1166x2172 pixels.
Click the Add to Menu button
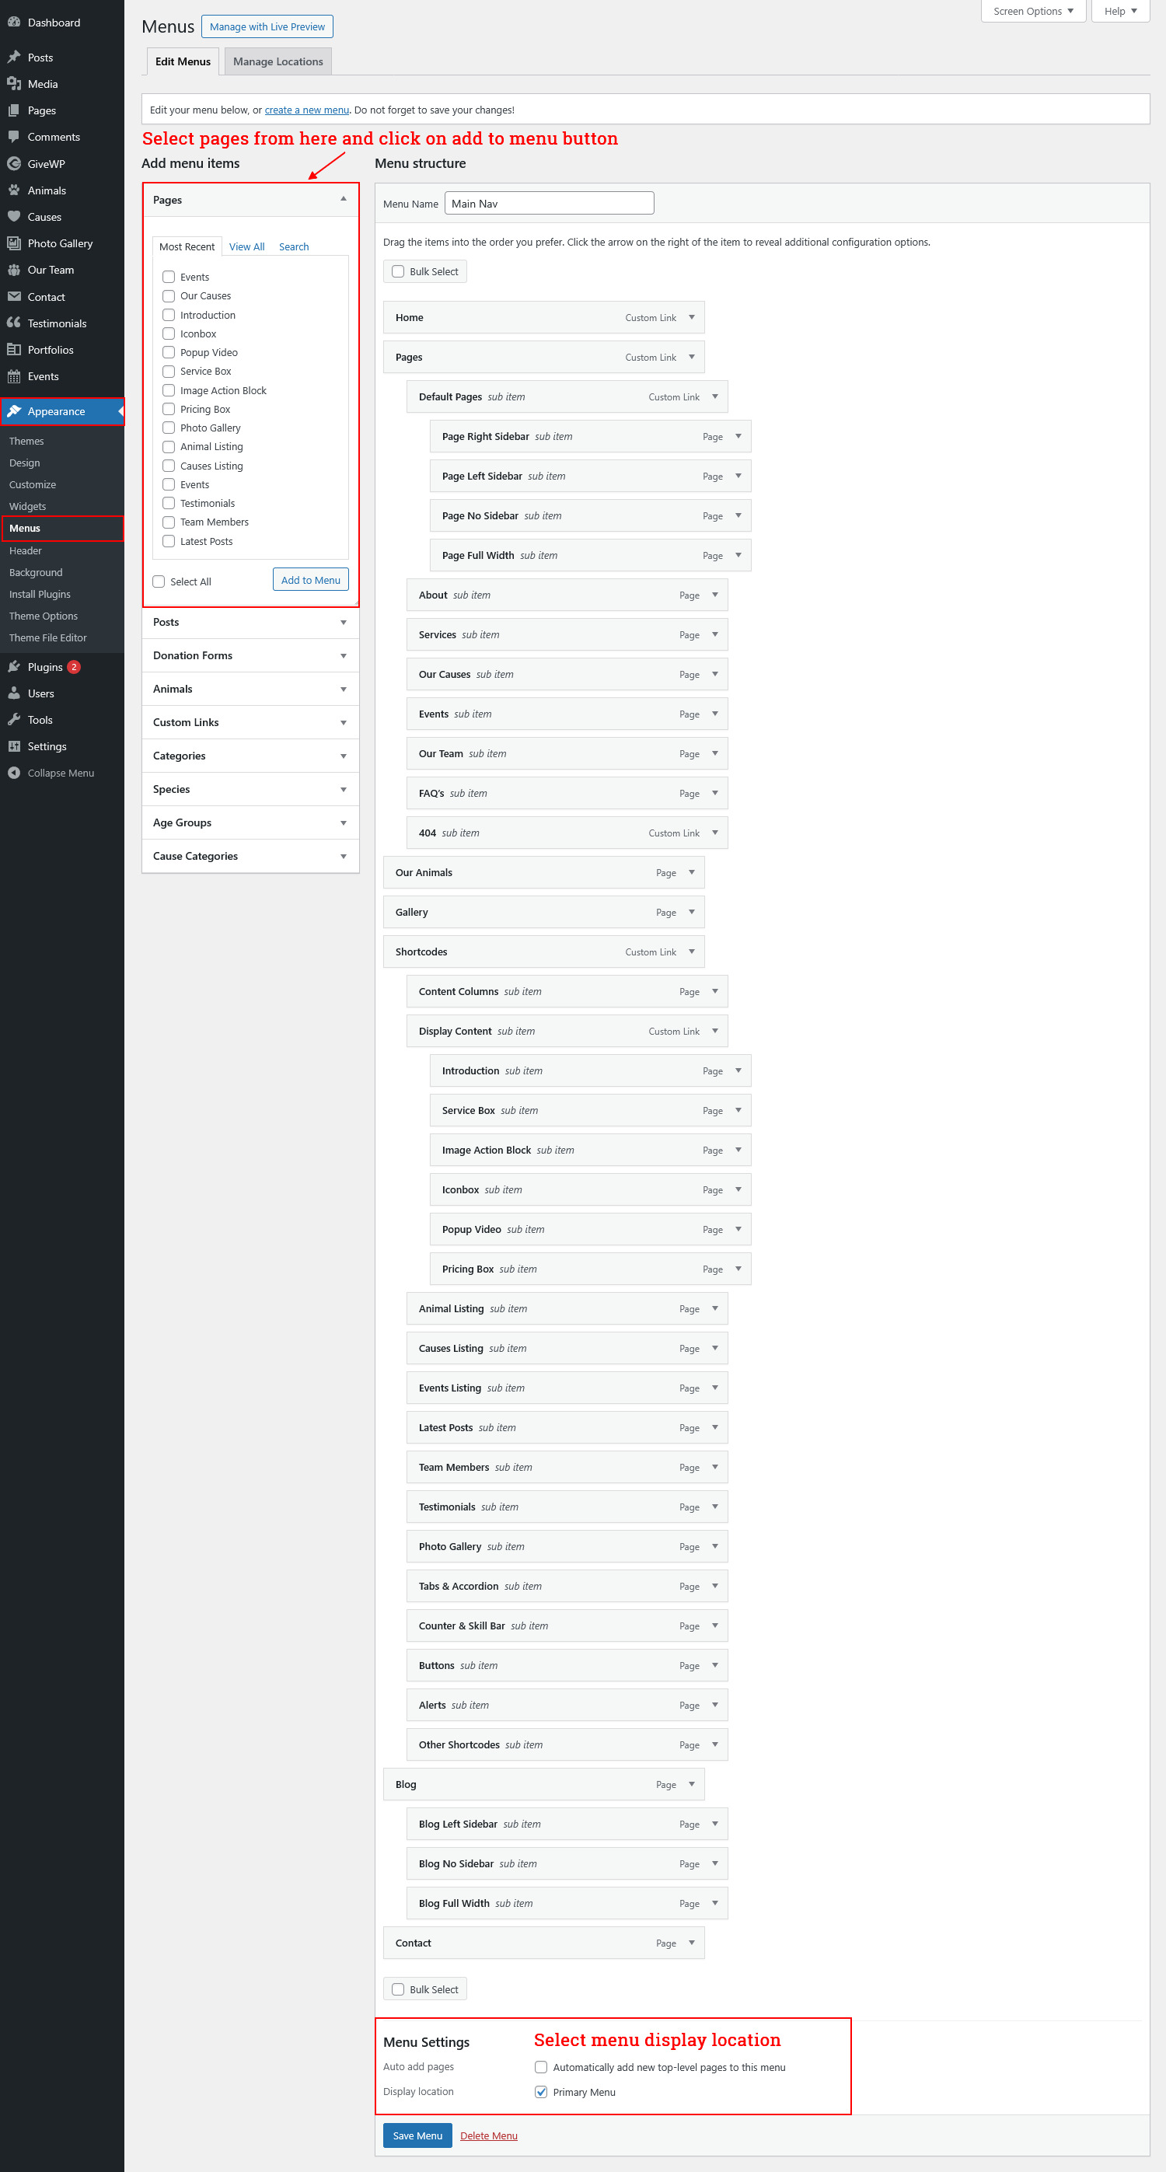310,580
